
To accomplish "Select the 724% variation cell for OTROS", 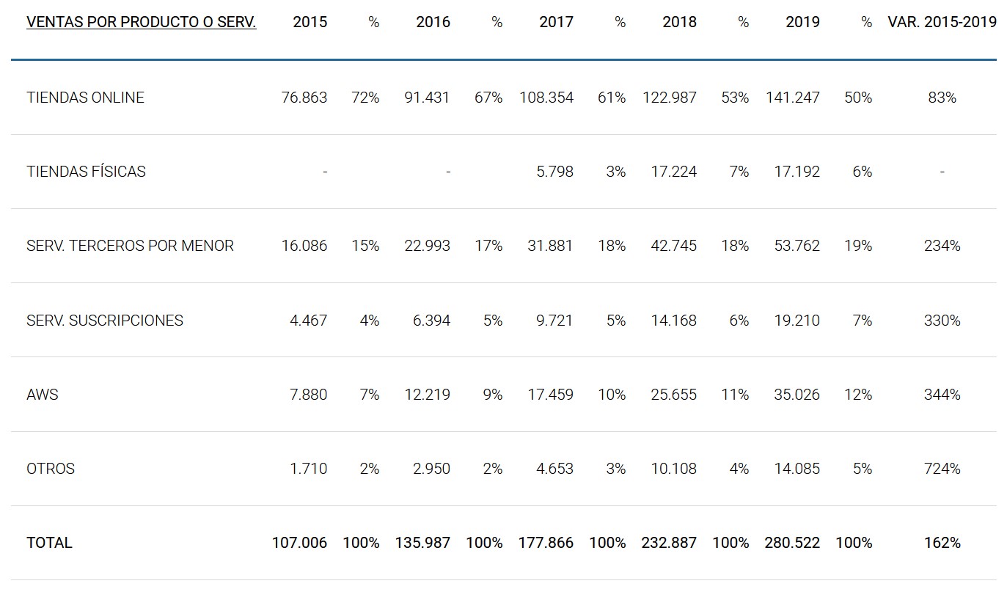I will [942, 469].
